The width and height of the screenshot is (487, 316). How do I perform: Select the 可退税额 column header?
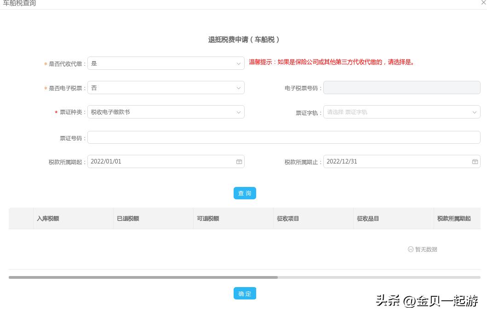[208, 219]
